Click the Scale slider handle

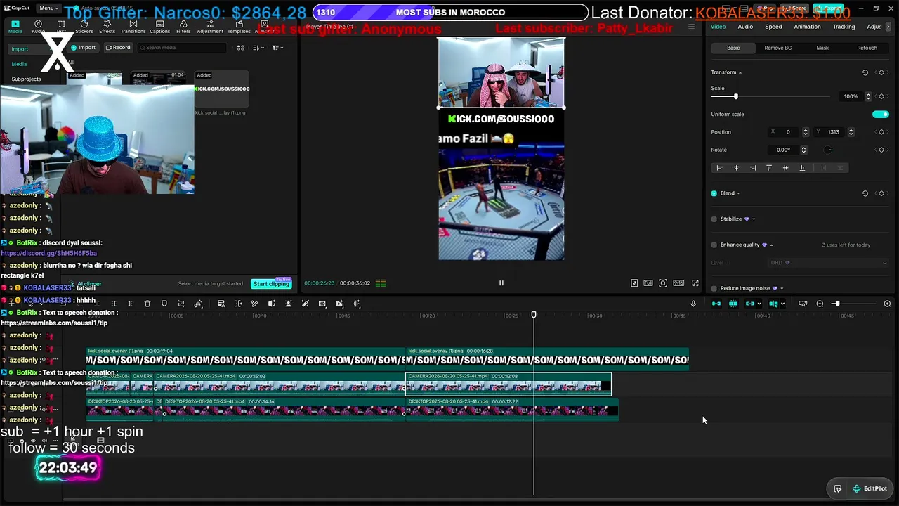coord(735,96)
